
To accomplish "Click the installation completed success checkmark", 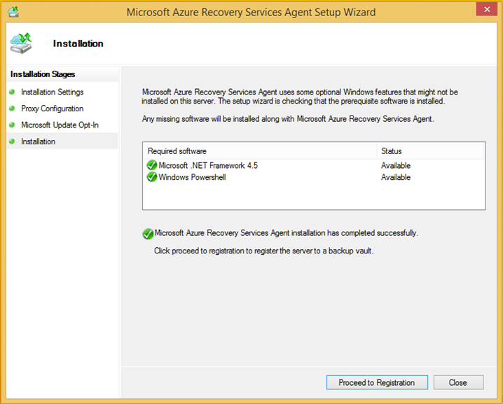I will click(x=148, y=234).
